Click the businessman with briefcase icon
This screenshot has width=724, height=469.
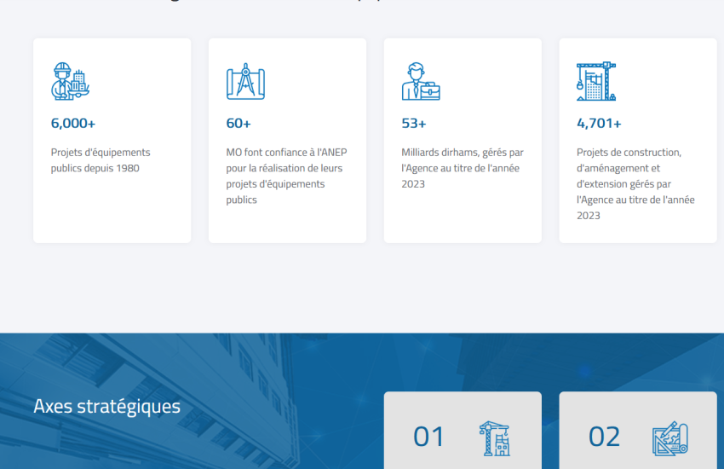tap(421, 82)
